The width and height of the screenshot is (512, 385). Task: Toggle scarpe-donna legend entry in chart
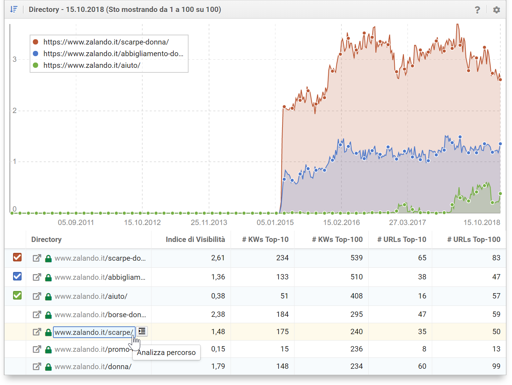(x=101, y=42)
